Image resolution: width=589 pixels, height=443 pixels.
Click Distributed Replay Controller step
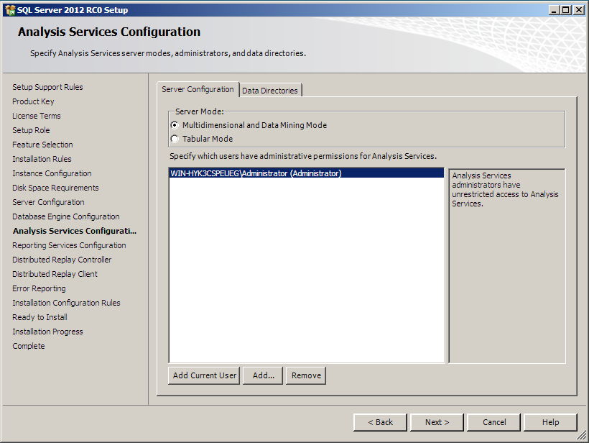[x=62, y=260]
